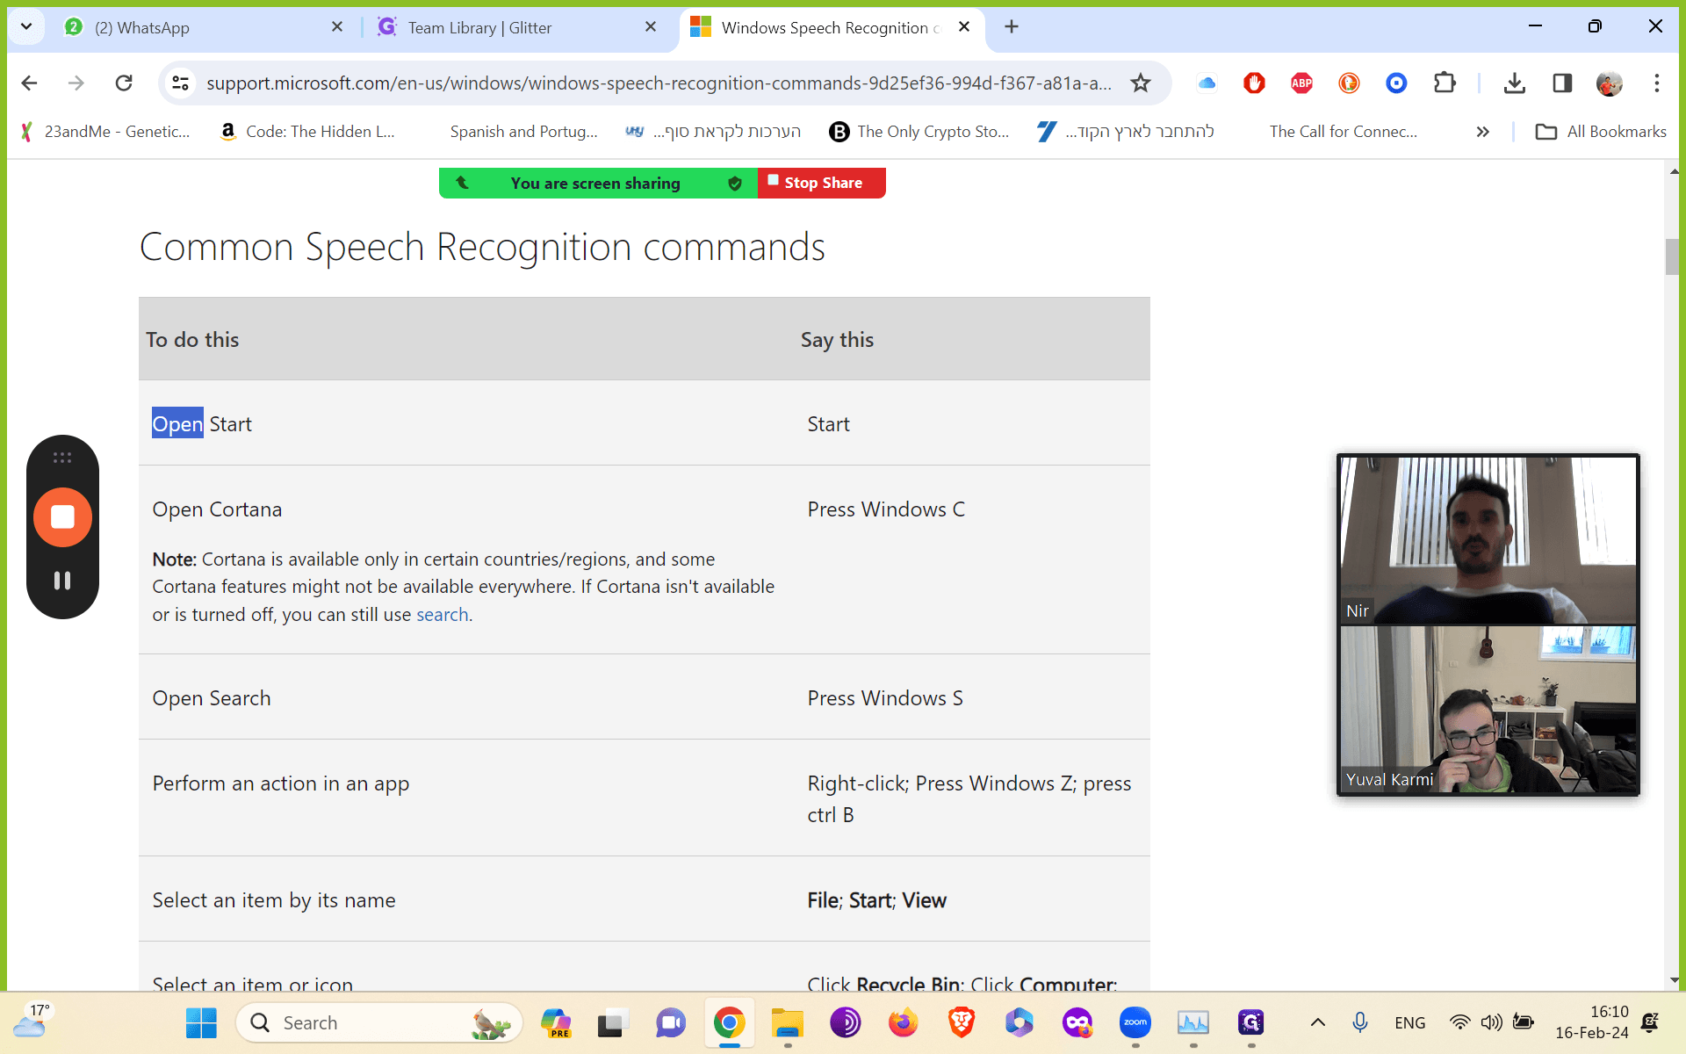This screenshot has height=1054, width=1686.
Task: Reload the current page
Action: point(124,83)
